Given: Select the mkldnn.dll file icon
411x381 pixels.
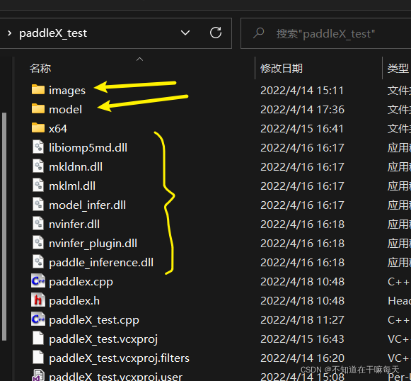Looking at the screenshot, I should tap(38, 166).
